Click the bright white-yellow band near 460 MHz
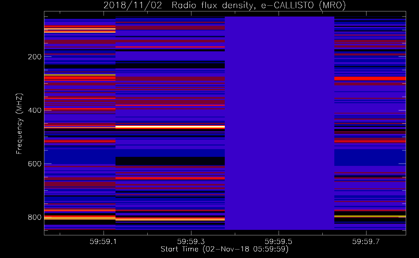This screenshot has width=419, height=258. click(x=170, y=127)
